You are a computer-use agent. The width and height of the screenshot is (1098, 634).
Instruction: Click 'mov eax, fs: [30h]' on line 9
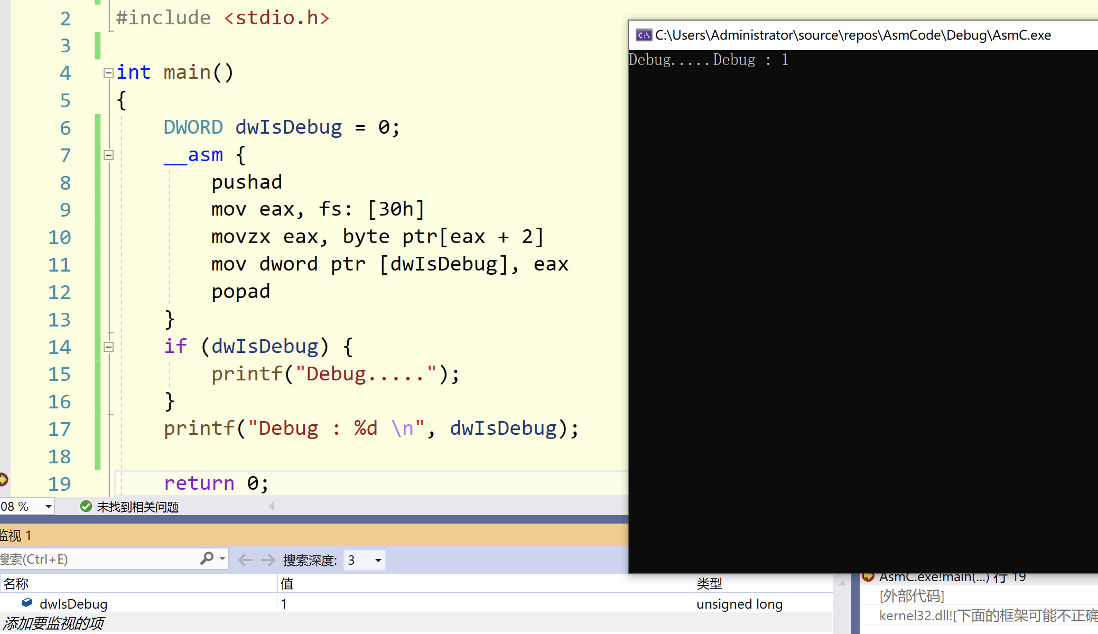318,209
